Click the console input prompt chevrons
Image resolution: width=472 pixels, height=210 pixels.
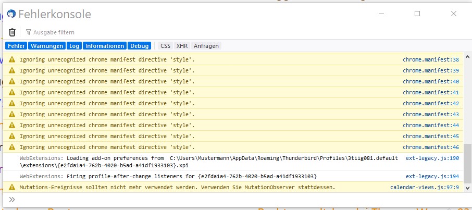12,199
